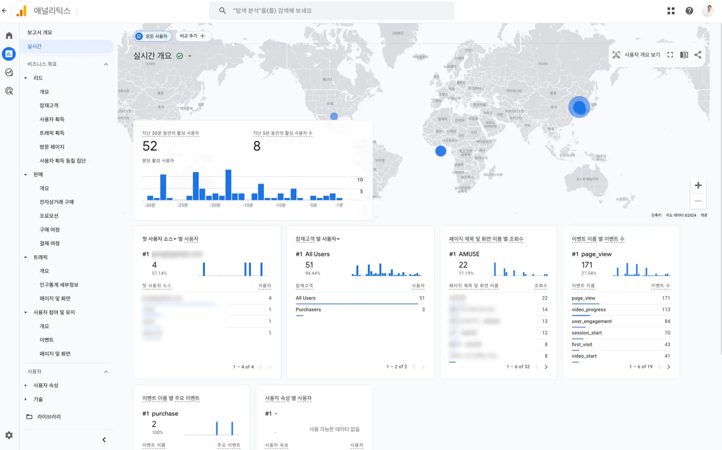Image resolution: width=722 pixels, height=450 pixels.
Task: Click the search icon in top bar
Action: (x=223, y=11)
